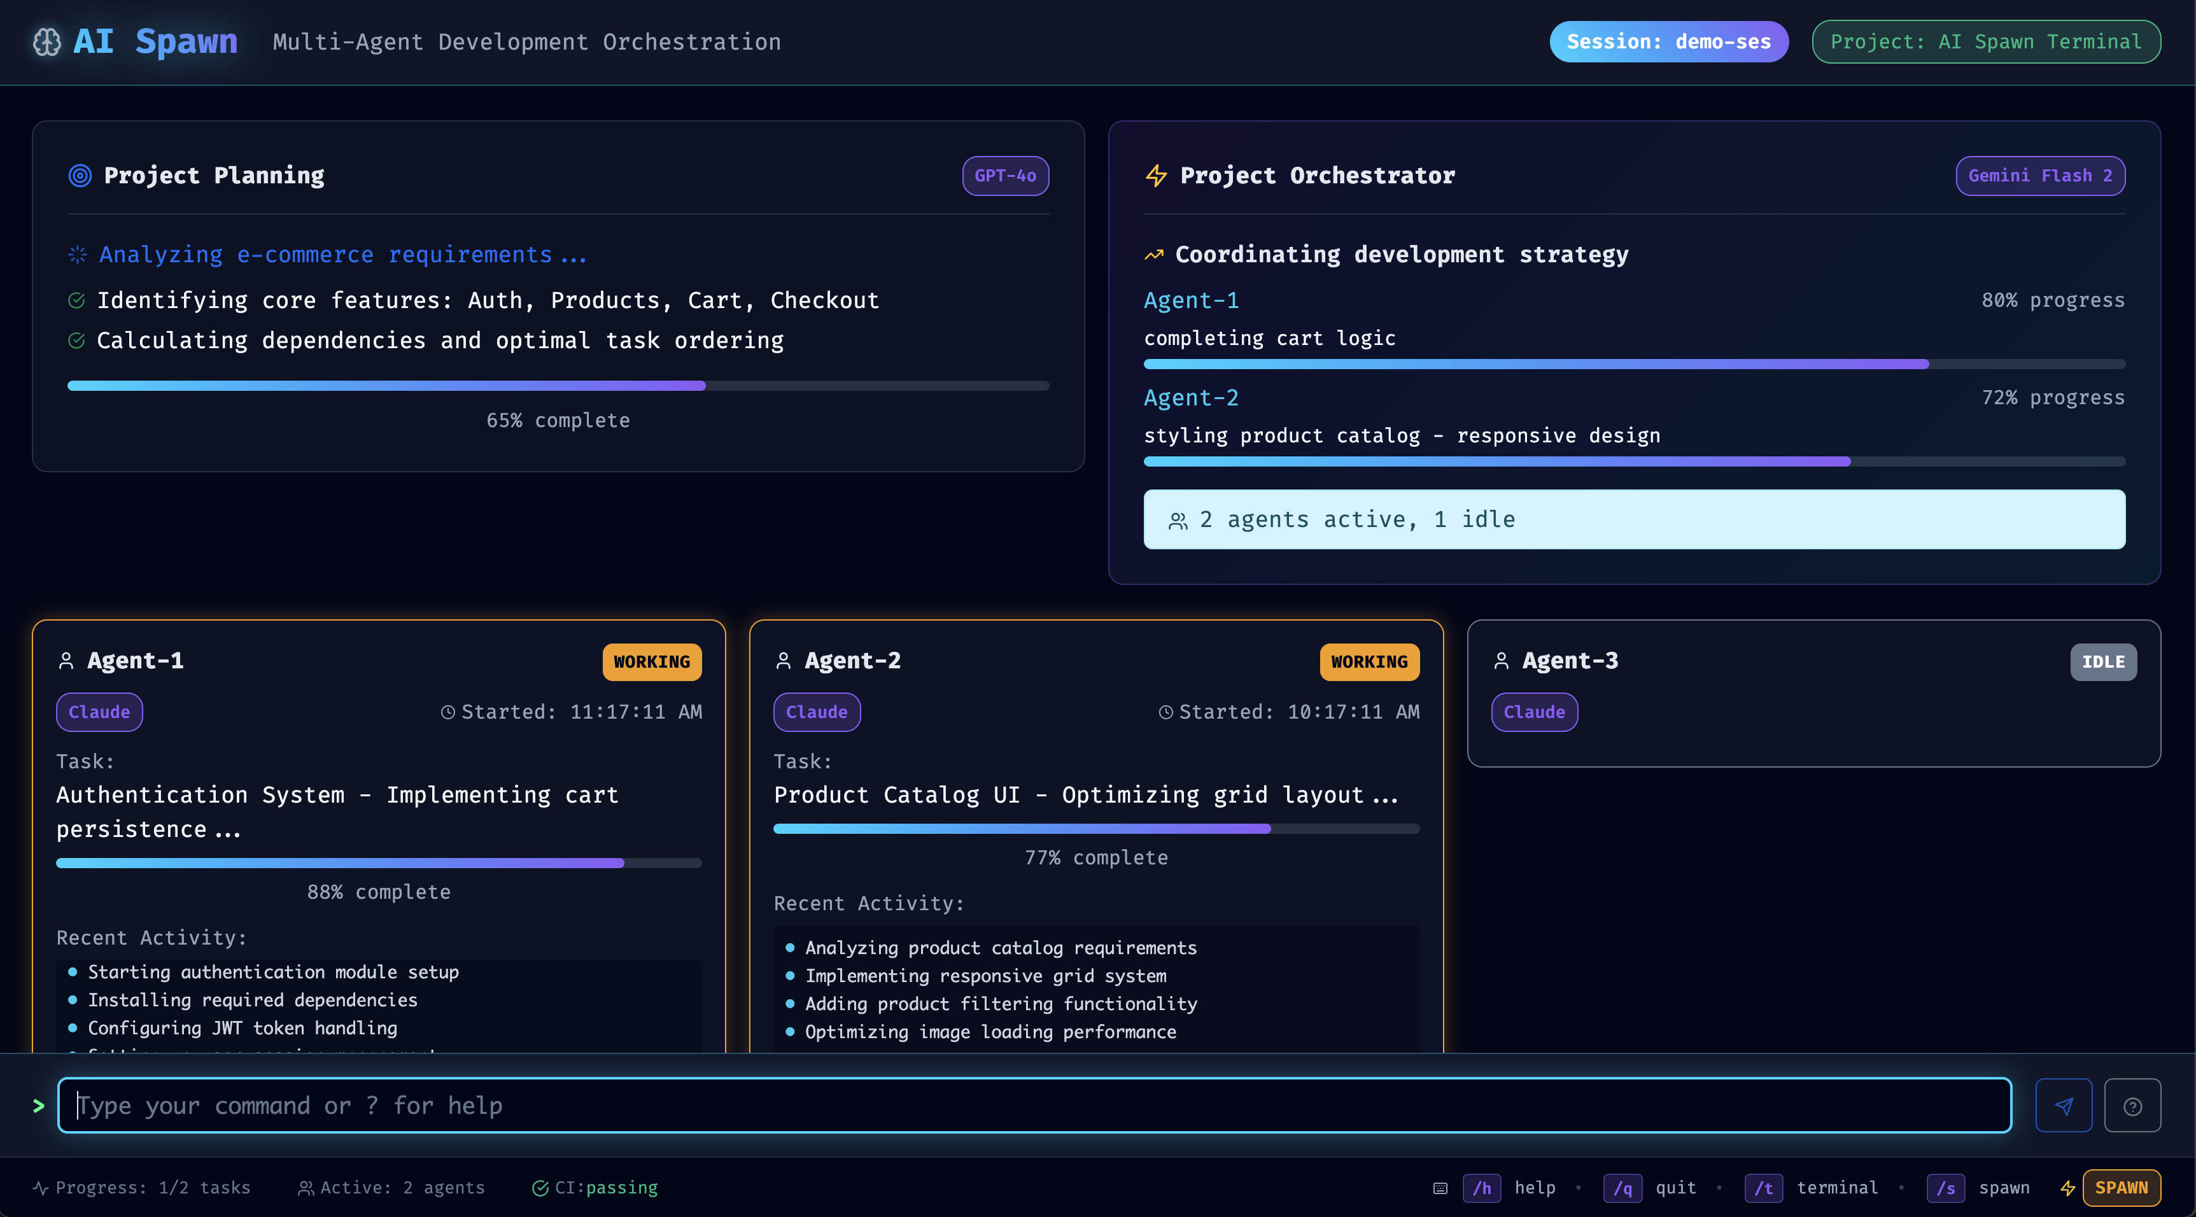The image size is (2196, 1217).
Task: Click the Session demo-ses badge
Action: [1668, 42]
